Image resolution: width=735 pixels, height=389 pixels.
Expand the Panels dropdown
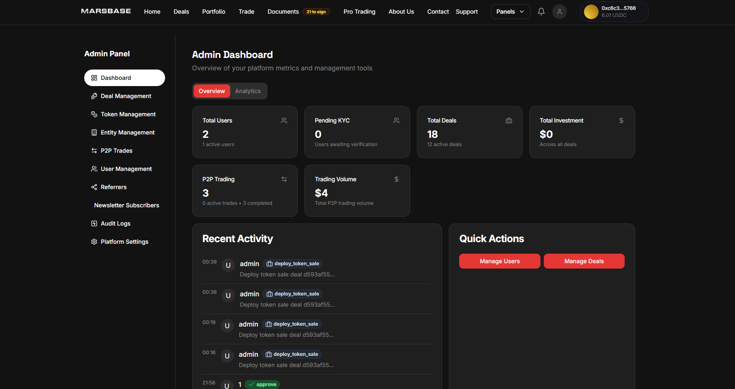(510, 12)
